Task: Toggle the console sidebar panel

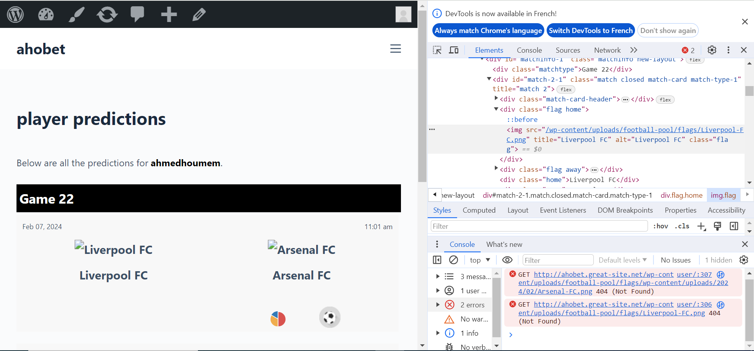Action: 437,260
